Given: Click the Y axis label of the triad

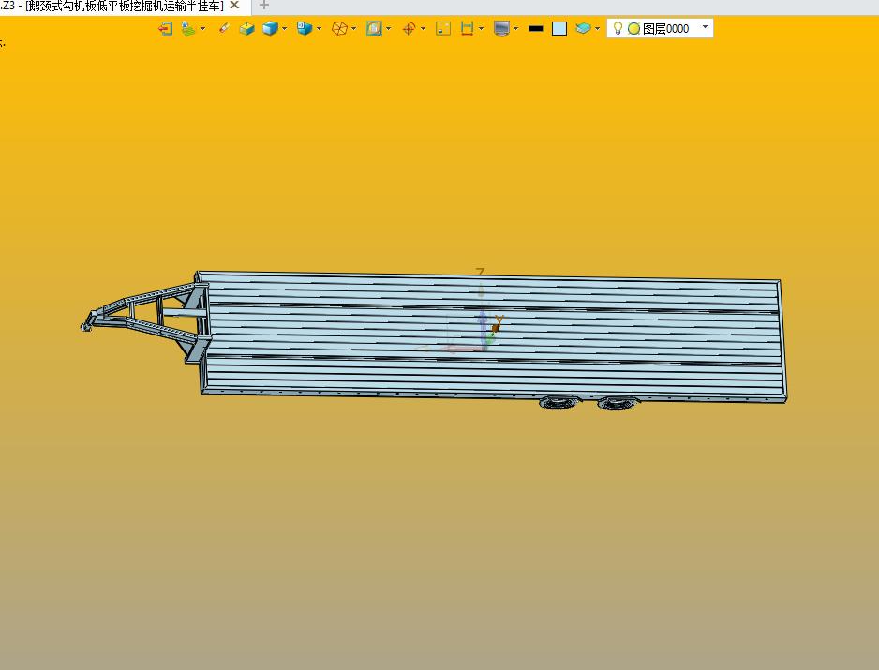Looking at the screenshot, I should coord(499,319).
